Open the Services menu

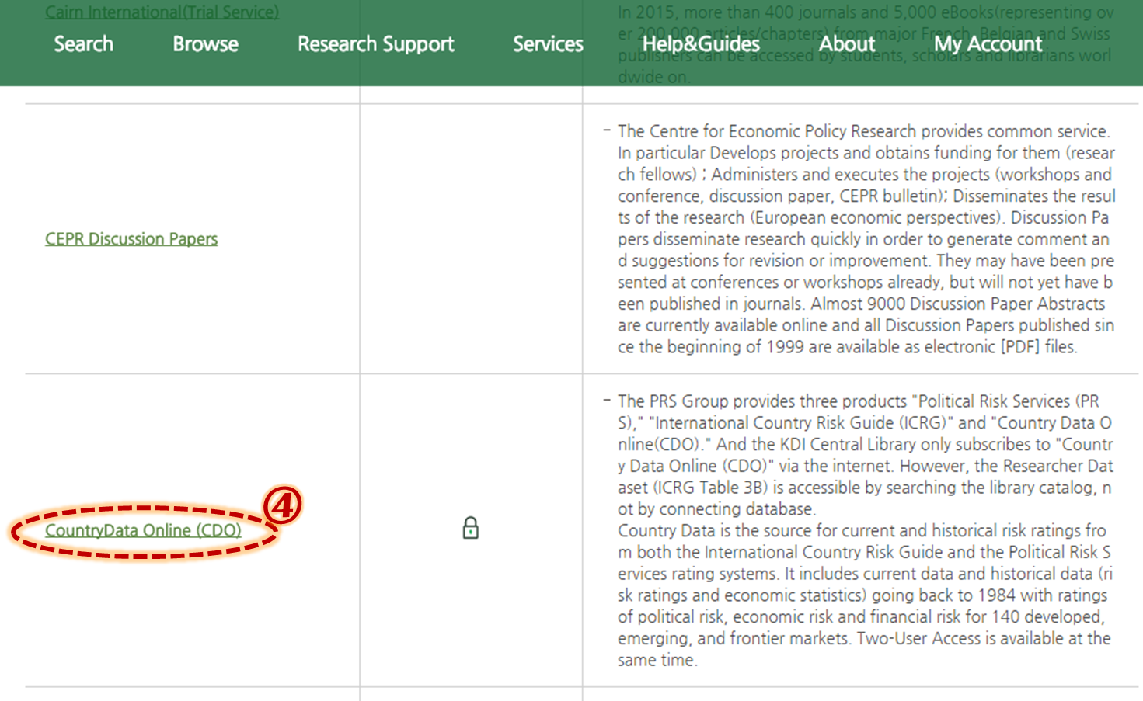[x=548, y=44]
